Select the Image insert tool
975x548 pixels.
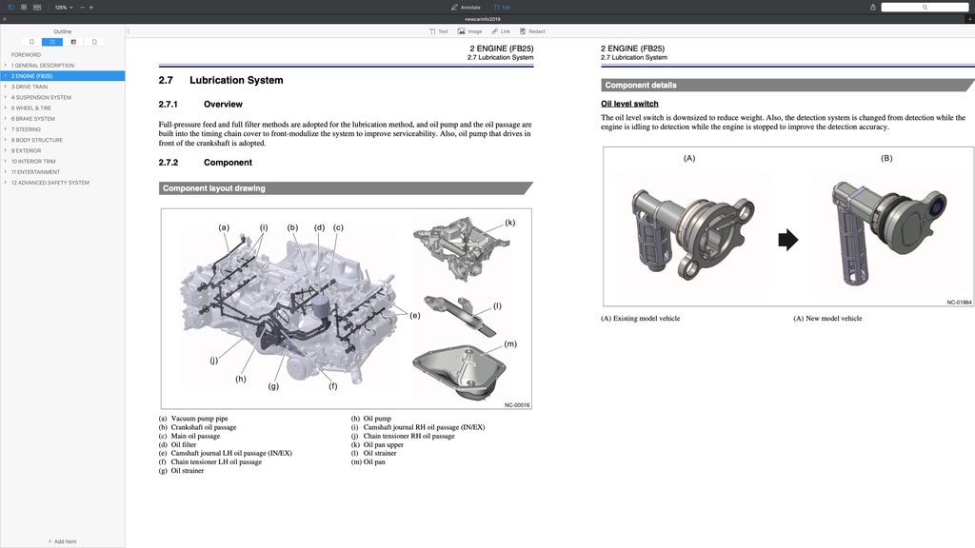click(x=469, y=31)
